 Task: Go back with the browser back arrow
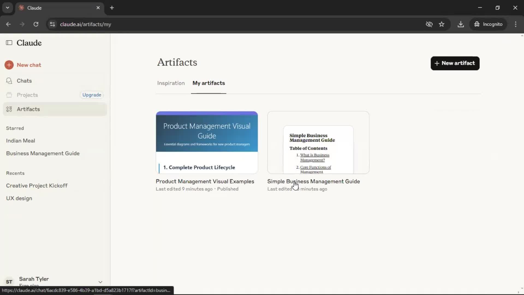[x=8, y=24]
